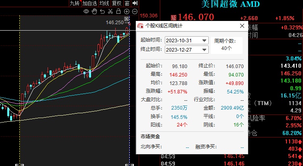
Task: Click the tick trade row priced 146.145
Action: coord(234,156)
